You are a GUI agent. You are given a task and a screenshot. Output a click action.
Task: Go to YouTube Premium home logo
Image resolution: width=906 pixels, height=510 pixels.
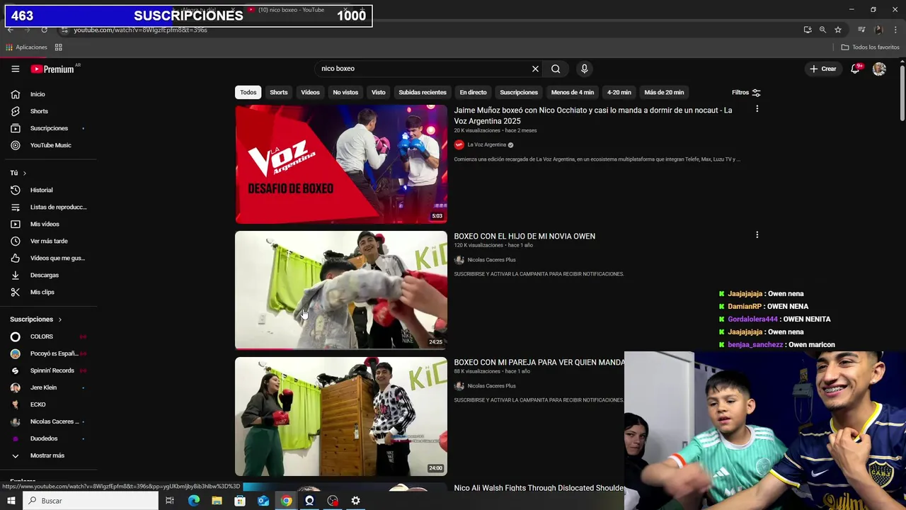pyautogui.click(x=52, y=69)
